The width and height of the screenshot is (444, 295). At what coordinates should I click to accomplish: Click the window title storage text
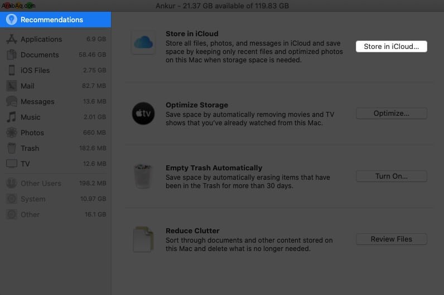[223, 6]
